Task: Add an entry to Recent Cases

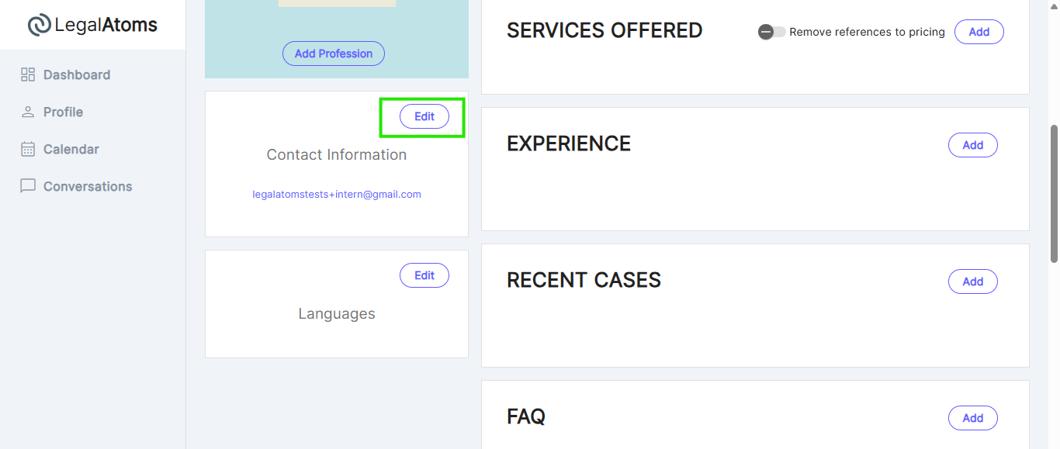Action: tap(973, 281)
